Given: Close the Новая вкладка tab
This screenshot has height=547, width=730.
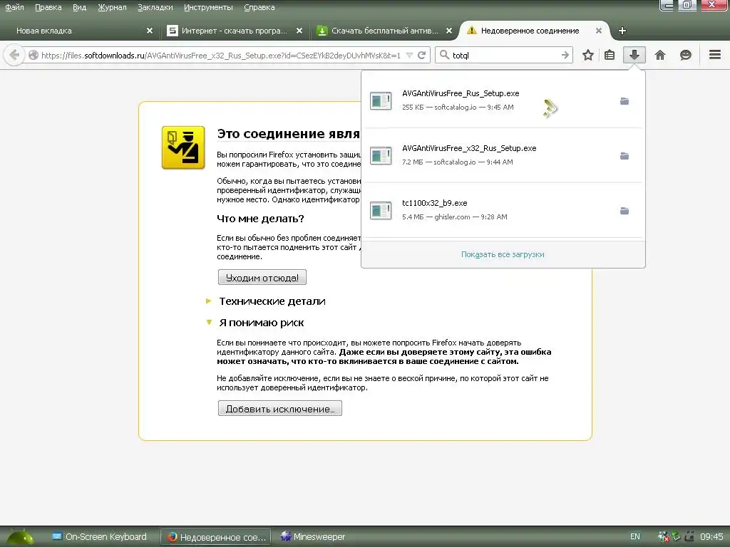Looking at the screenshot, I should (x=150, y=31).
